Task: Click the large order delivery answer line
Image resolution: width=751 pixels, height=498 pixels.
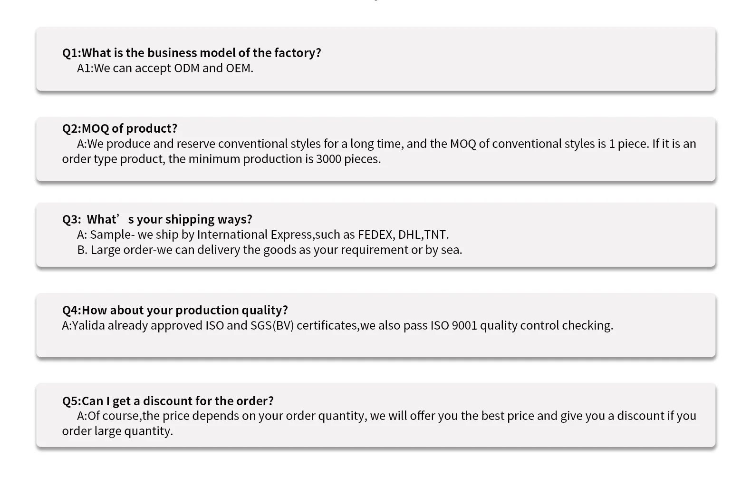Action: coord(270,250)
